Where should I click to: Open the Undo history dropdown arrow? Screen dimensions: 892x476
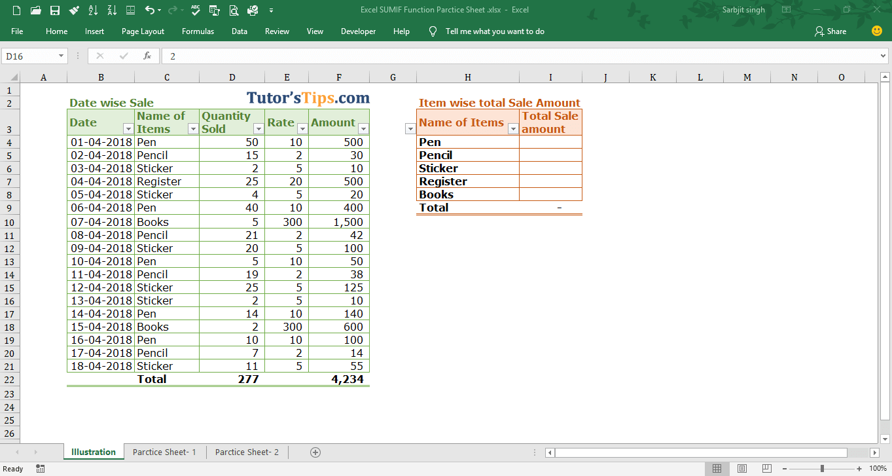click(160, 10)
